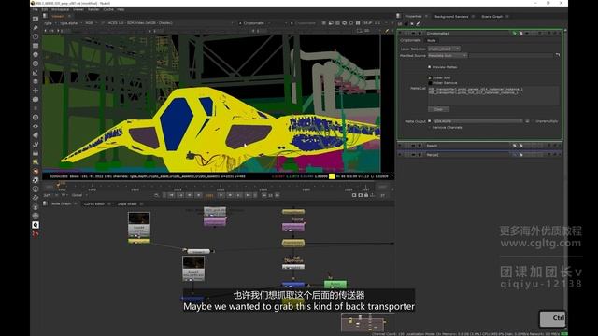Open the Node tab in Cryptomatte1 properties
598x336 pixels.
click(432, 40)
